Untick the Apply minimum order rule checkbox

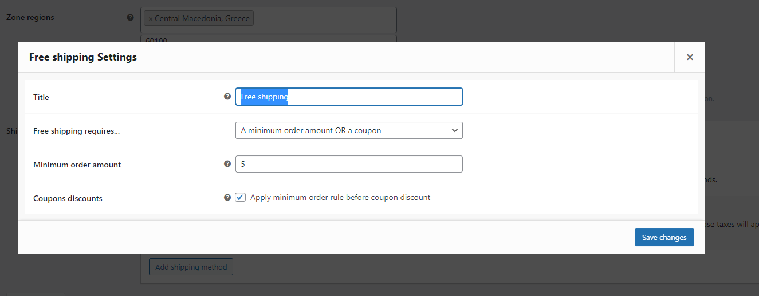241,197
